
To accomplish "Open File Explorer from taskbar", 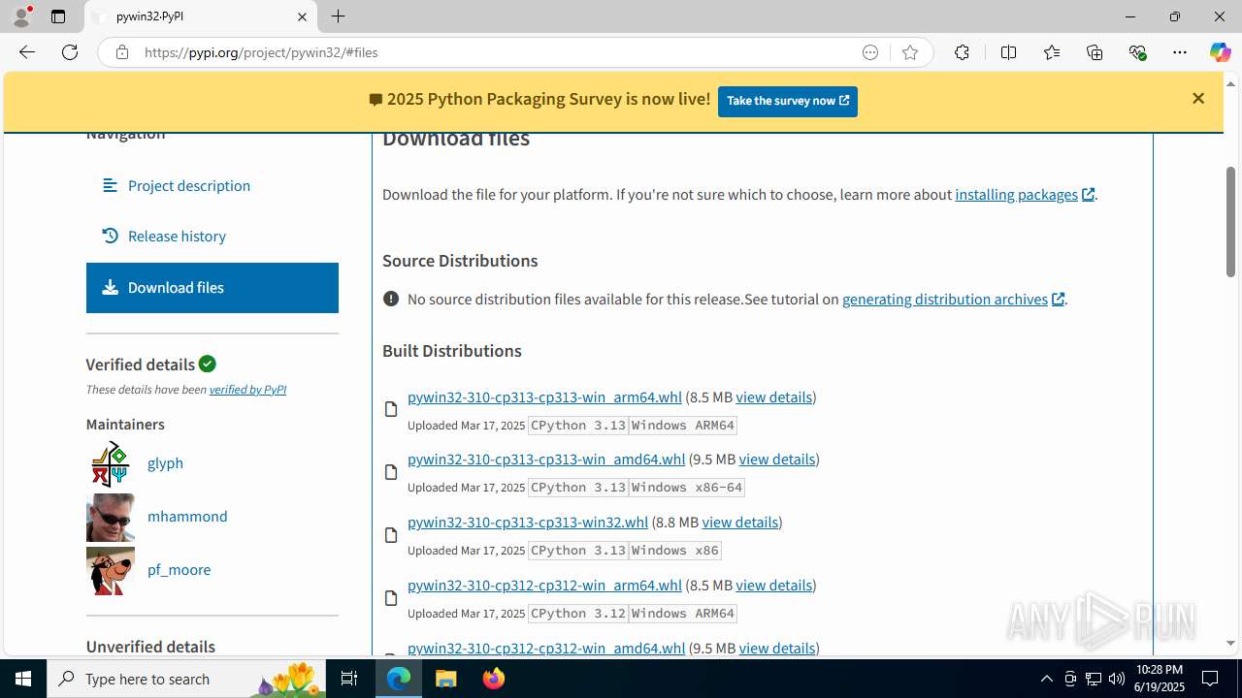I will [x=446, y=679].
